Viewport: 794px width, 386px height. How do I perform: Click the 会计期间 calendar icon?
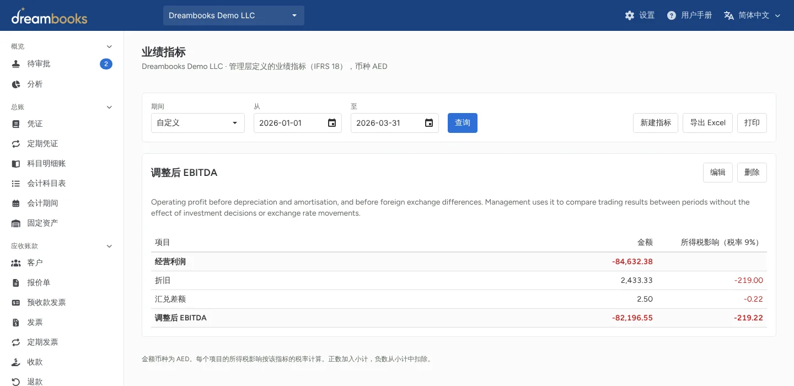click(16, 203)
